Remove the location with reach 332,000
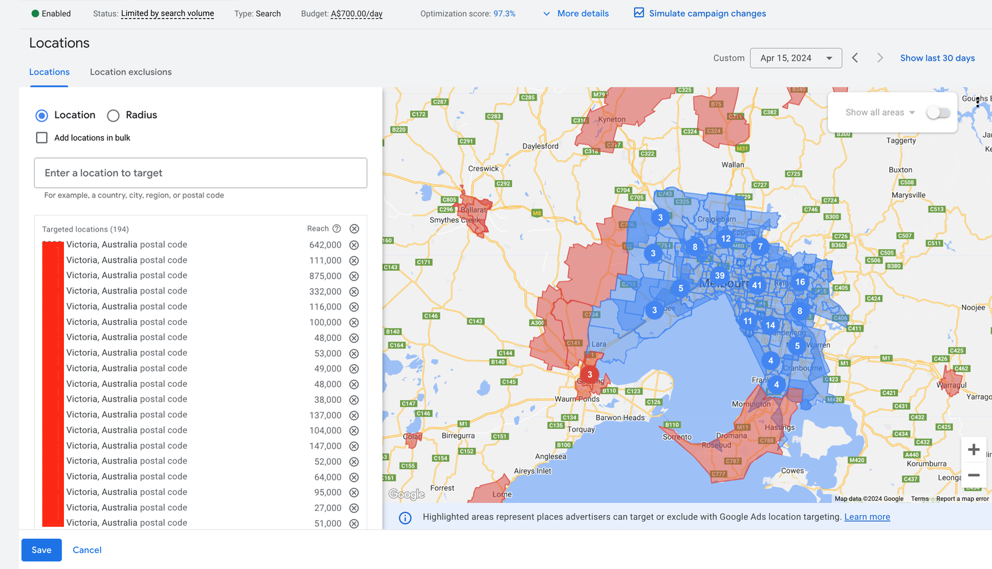 coord(354,292)
